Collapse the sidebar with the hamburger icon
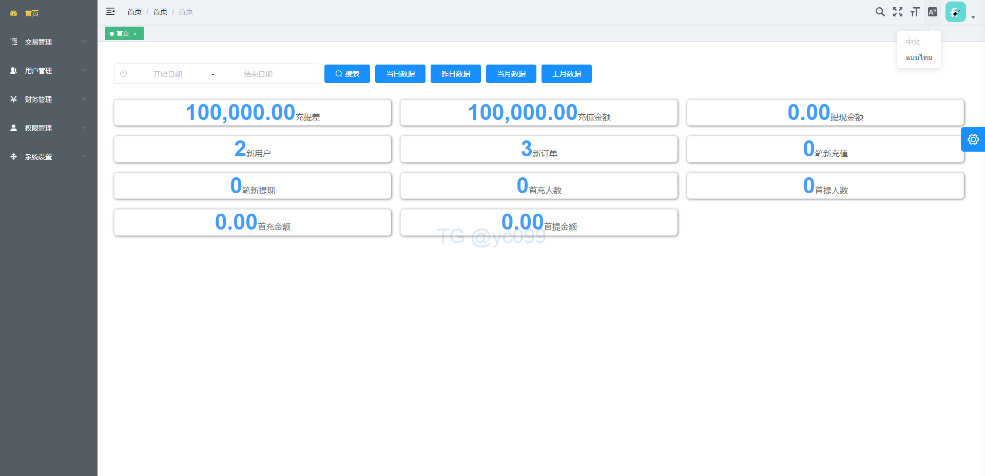The width and height of the screenshot is (985, 476). pos(110,11)
